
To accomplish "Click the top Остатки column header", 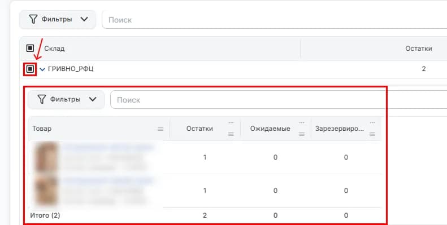I will (x=419, y=48).
